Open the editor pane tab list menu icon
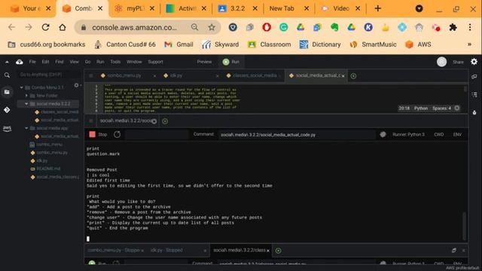This screenshot has width=482, height=271. 91,75
